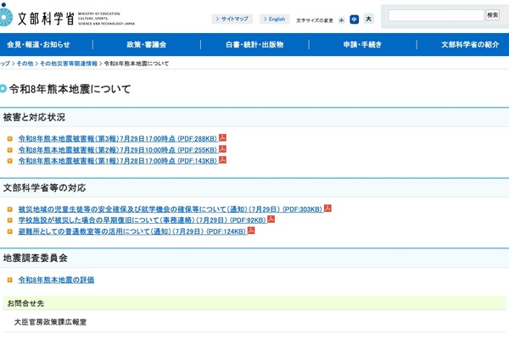The width and height of the screenshot is (509, 339).
Task: Click the MEXT logo at top left
Action: (x=66, y=16)
